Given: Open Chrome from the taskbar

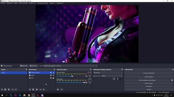Looking at the screenshot, I should point(29,95).
